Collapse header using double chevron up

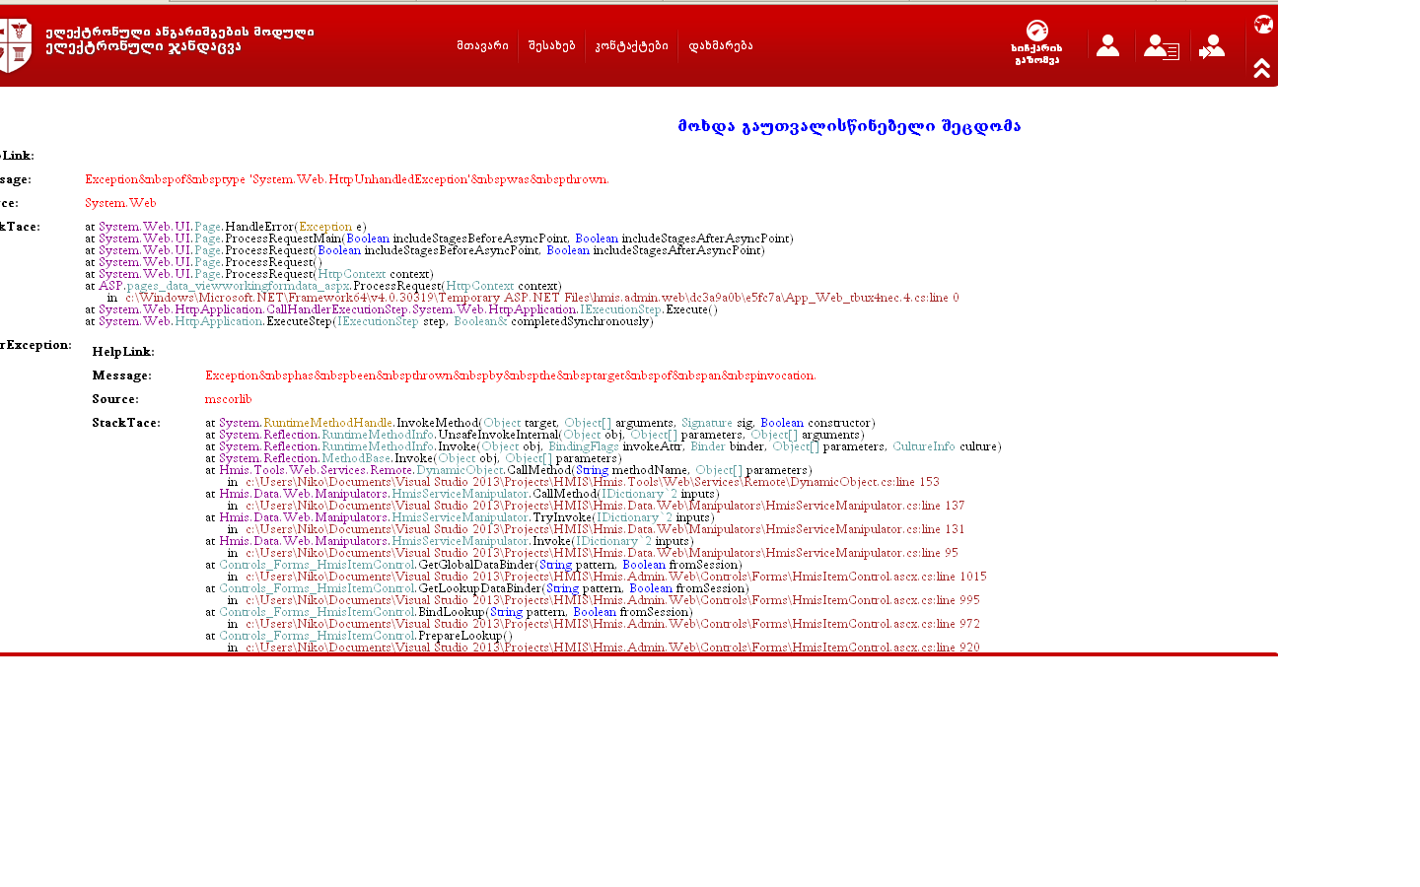[1262, 68]
